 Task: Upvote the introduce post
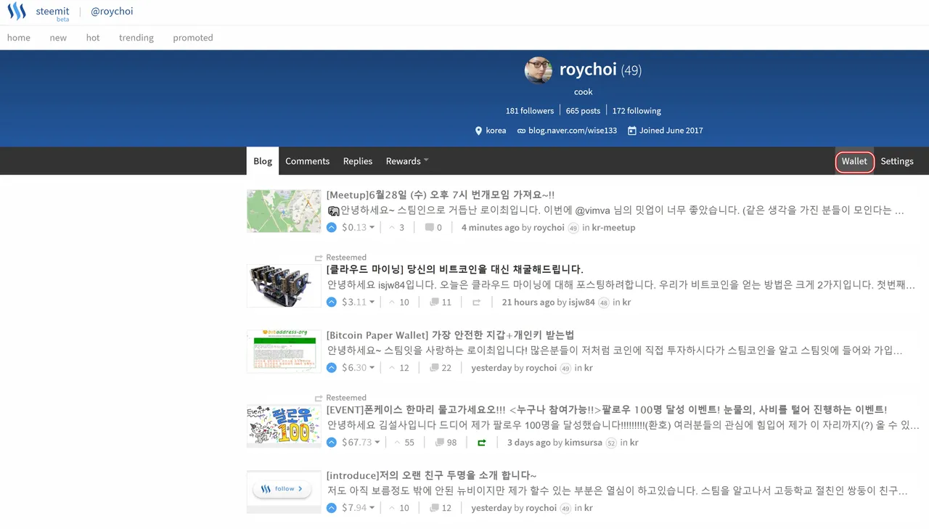(x=332, y=507)
